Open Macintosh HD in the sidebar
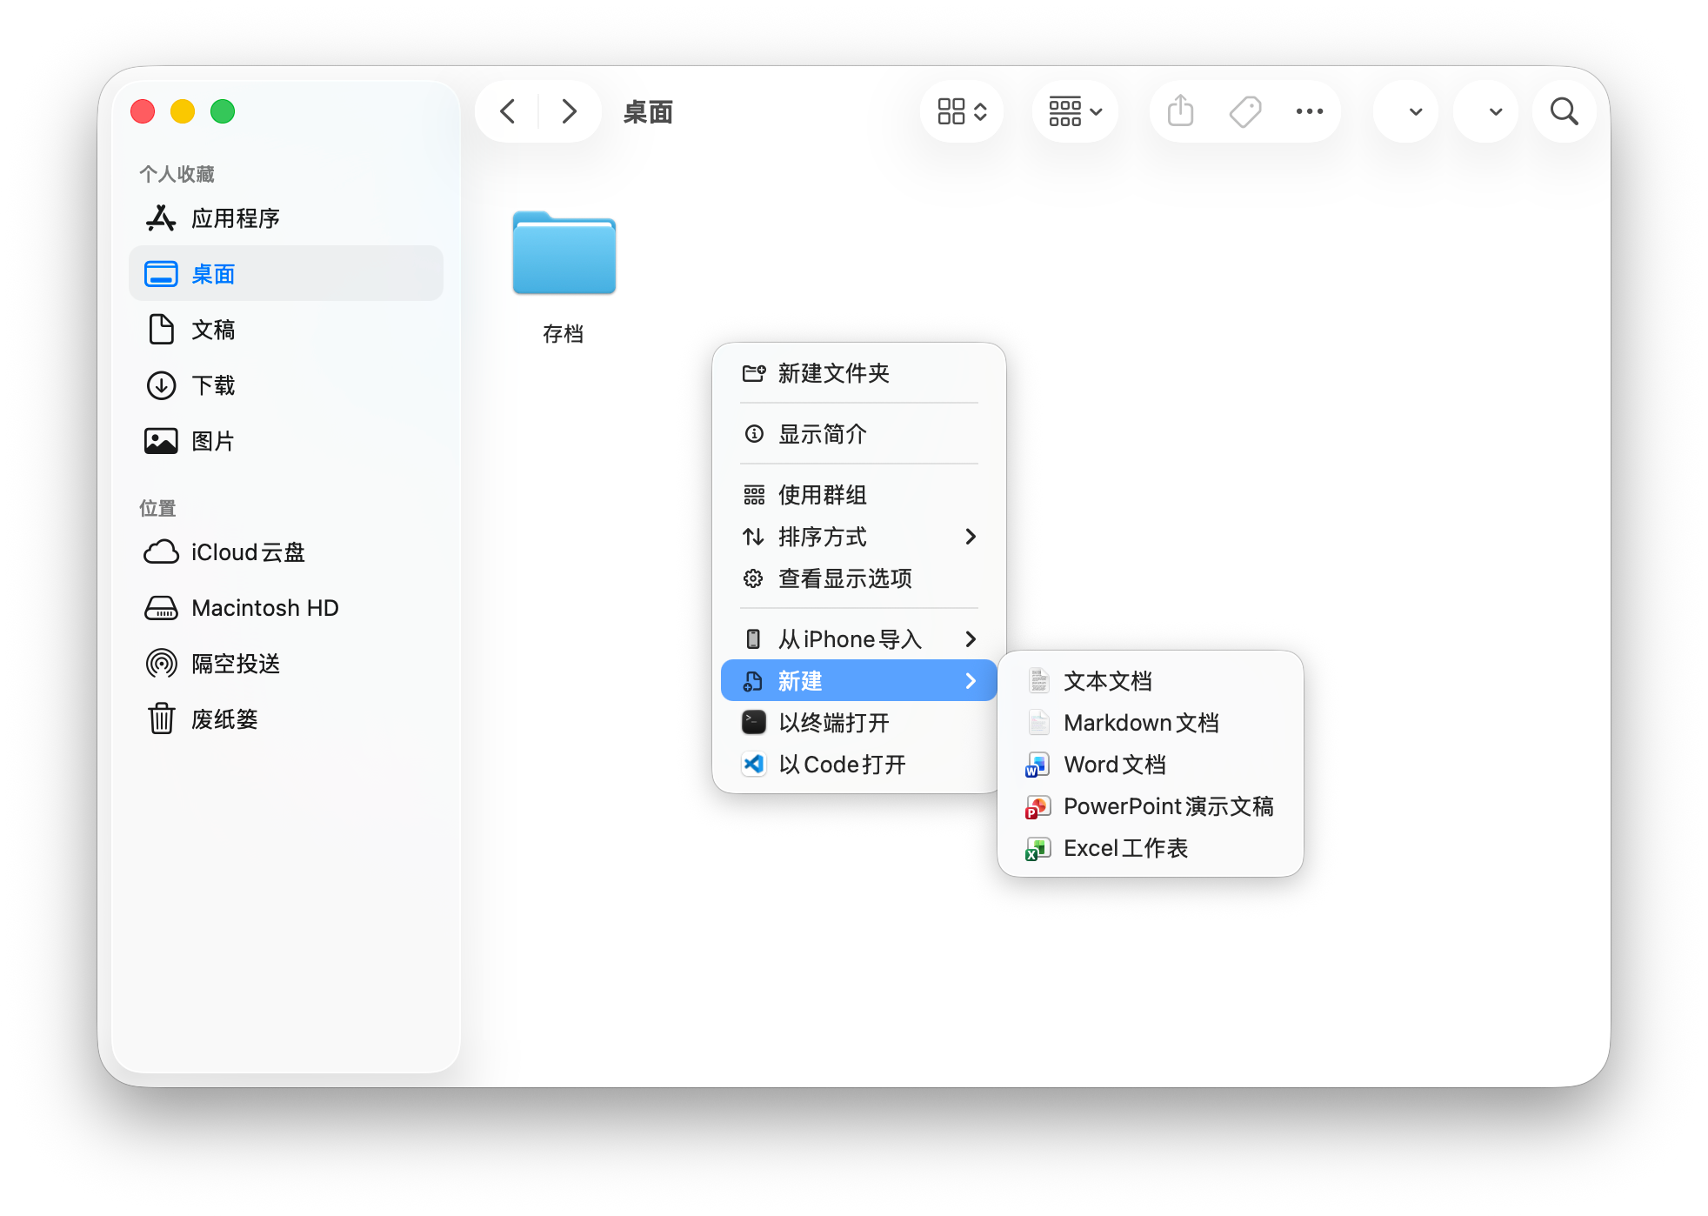Screen dimensions: 1708x1216 [286, 608]
